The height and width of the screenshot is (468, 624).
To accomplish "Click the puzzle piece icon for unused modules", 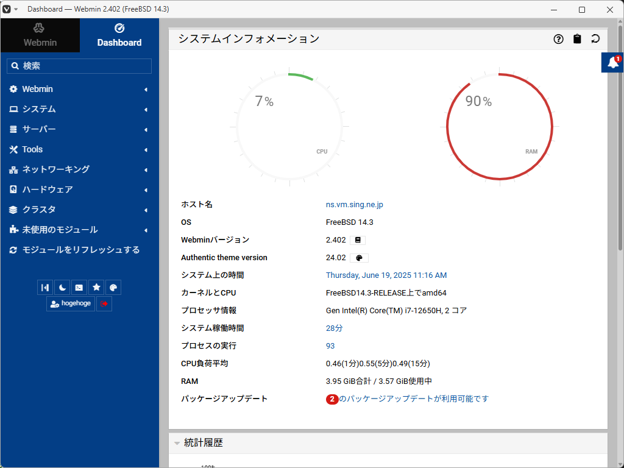I will pos(13,230).
